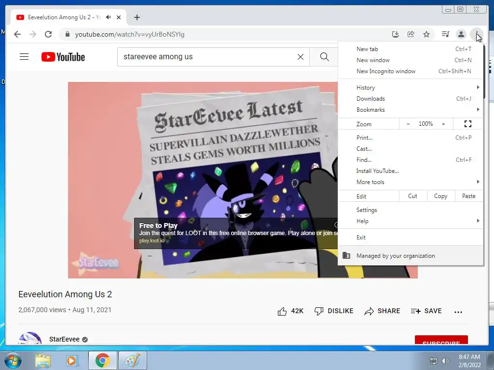494x370 pixels.
Task: Choose Print... from menu
Action: pos(410,138)
